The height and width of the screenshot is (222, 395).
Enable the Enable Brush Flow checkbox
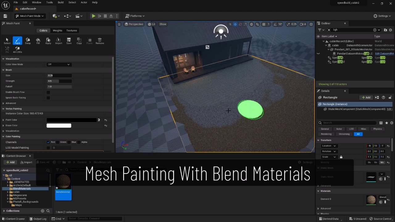click(x=48, y=92)
